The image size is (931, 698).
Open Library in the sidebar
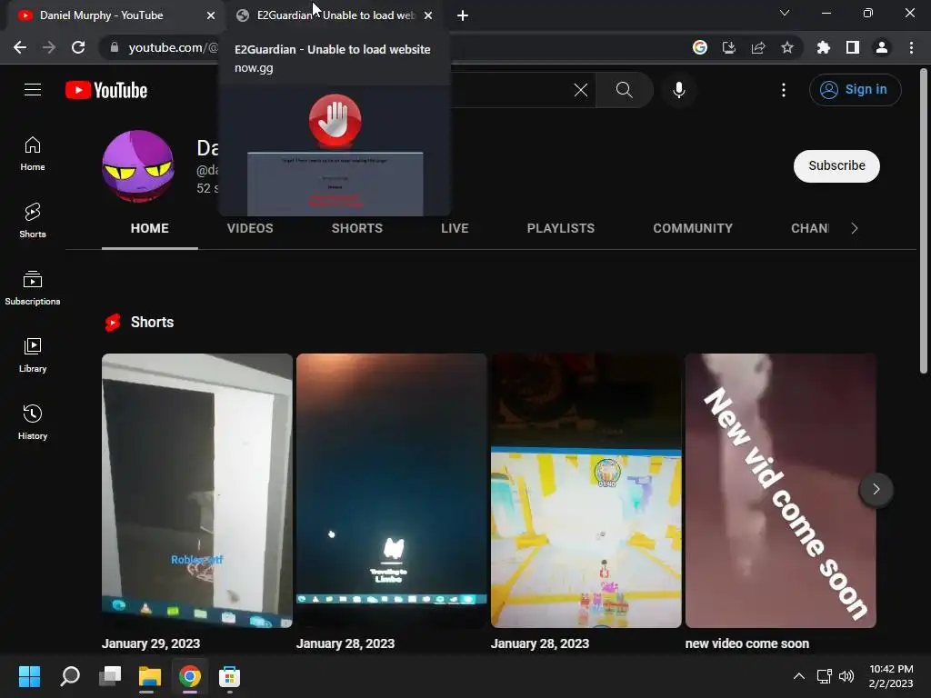(x=33, y=355)
